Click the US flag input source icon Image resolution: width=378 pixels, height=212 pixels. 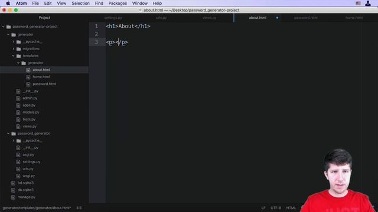[x=358, y=4]
